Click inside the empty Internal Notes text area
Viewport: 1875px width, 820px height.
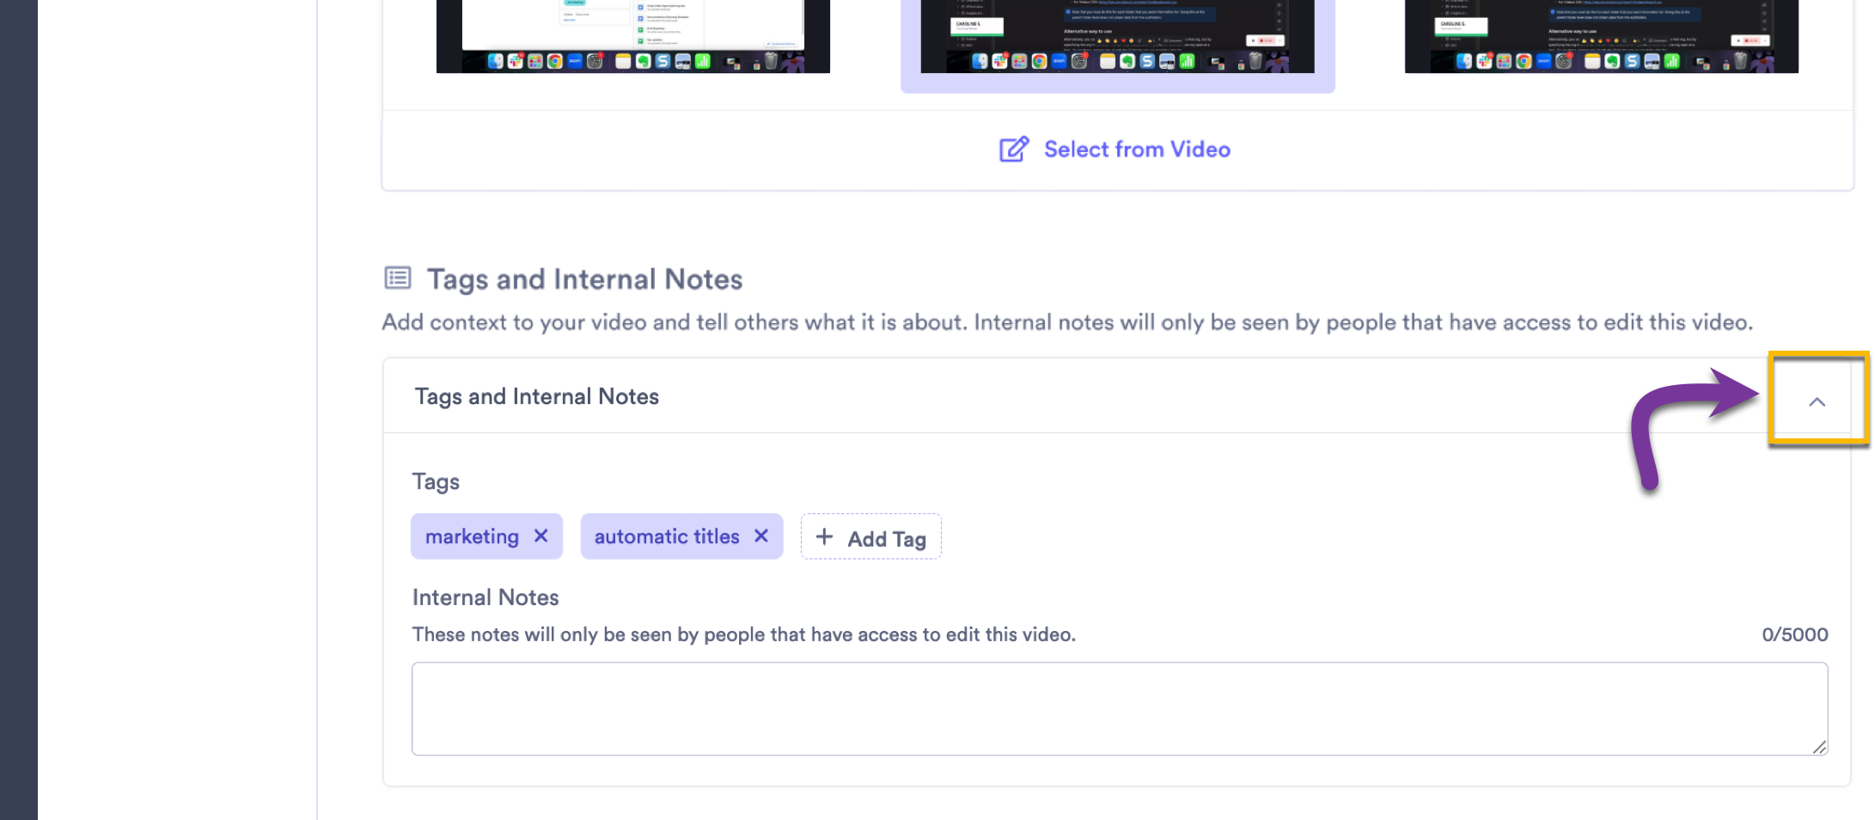(1117, 708)
